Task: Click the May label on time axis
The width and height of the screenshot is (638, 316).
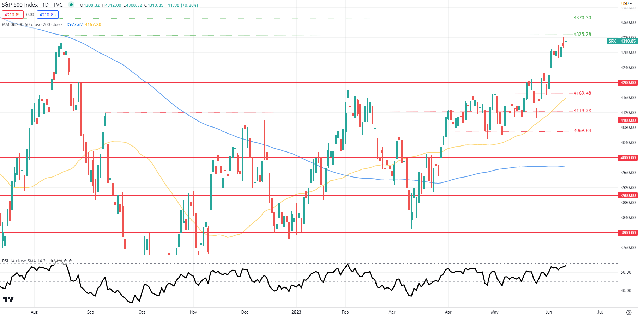Action: tap(495, 312)
